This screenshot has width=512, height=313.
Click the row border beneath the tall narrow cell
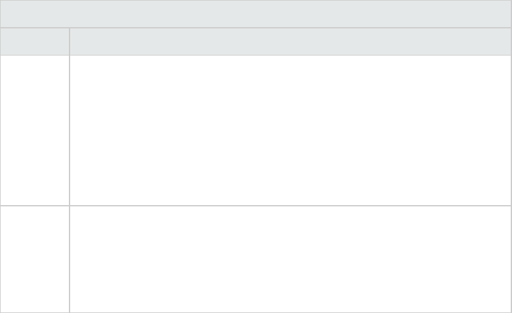(35, 206)
